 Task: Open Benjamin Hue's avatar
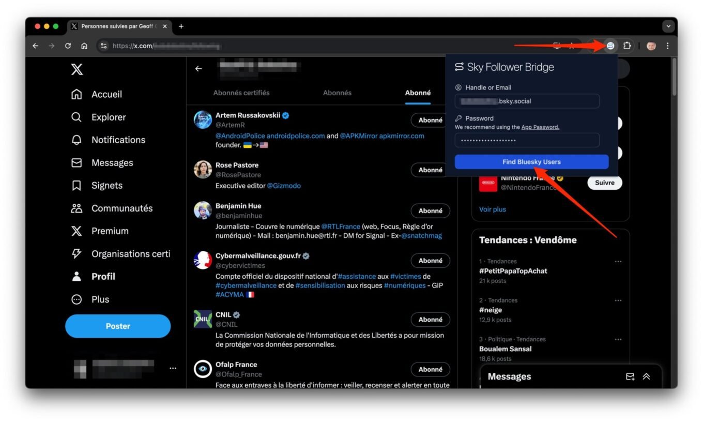point(203,210)
